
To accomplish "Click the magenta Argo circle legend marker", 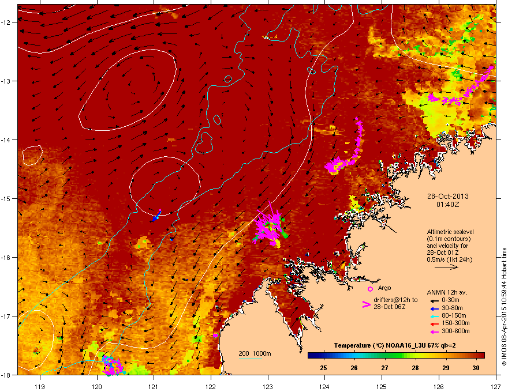I will coord(370,289).
